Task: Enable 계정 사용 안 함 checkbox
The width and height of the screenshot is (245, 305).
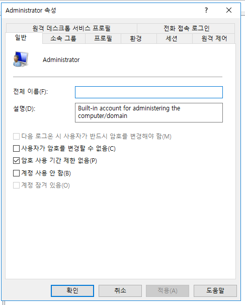Action: 16,173
